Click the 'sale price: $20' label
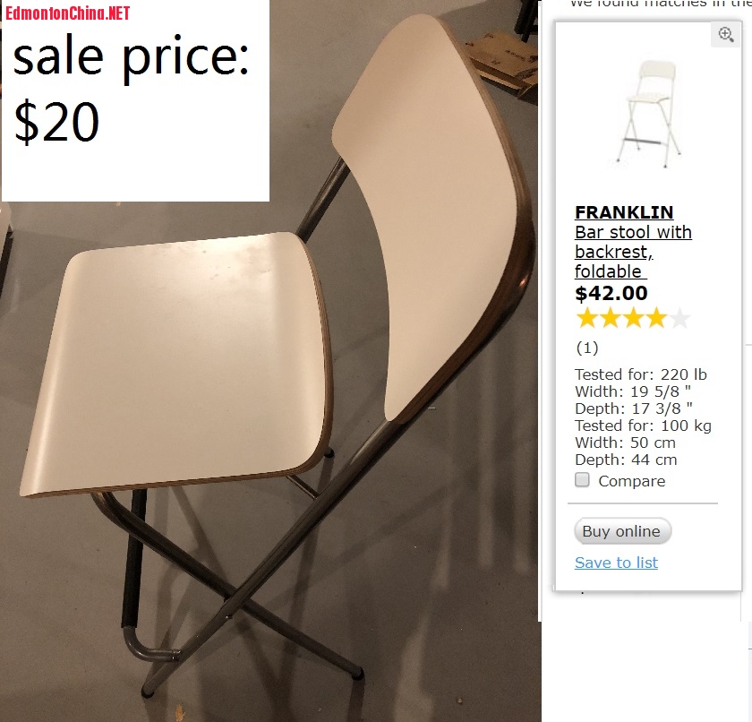This screenshot has height=722, width=752. click(x=131, y=89)
